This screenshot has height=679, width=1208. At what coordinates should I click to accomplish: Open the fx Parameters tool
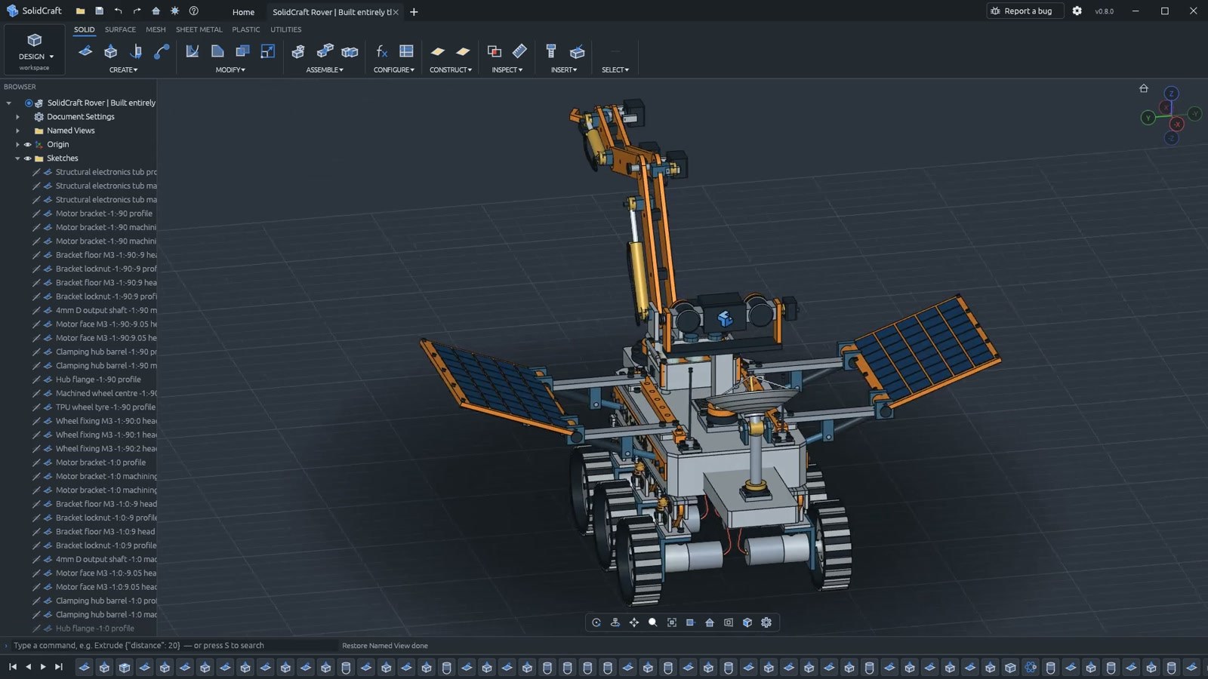(x=382, y=51)
